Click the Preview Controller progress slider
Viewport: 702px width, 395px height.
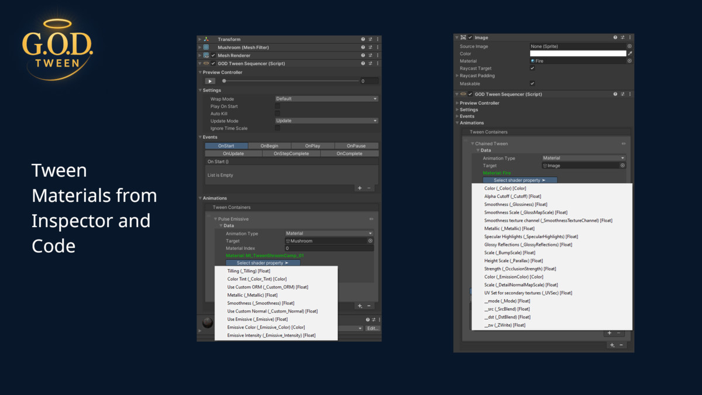291,81
